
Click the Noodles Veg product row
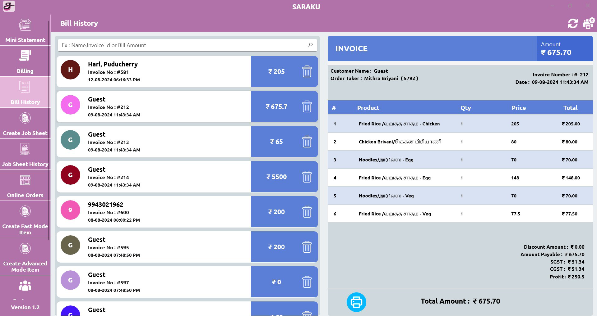pyautogui.click(x=460, y=196)
